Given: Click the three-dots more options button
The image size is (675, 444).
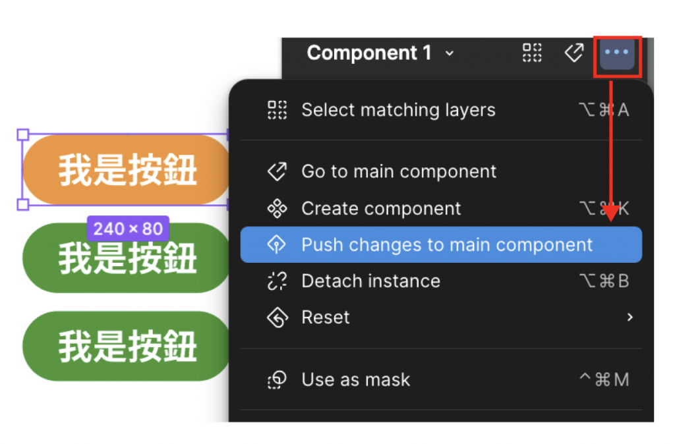Looking at the screenshot, I should tap(617, 53).
